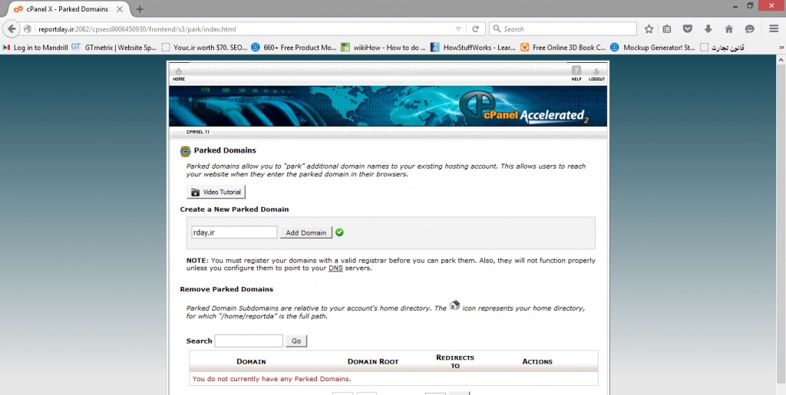Go to the Firefox Home icon
The image size is (786, 395).
(x=728, y=29)
